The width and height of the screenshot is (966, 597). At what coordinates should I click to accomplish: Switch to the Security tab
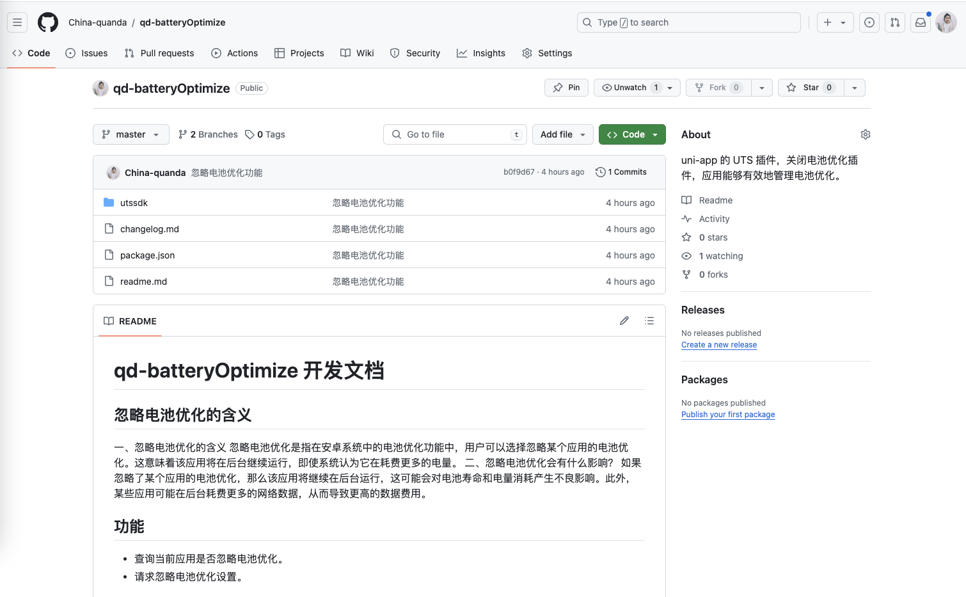(x=415, y=53)
